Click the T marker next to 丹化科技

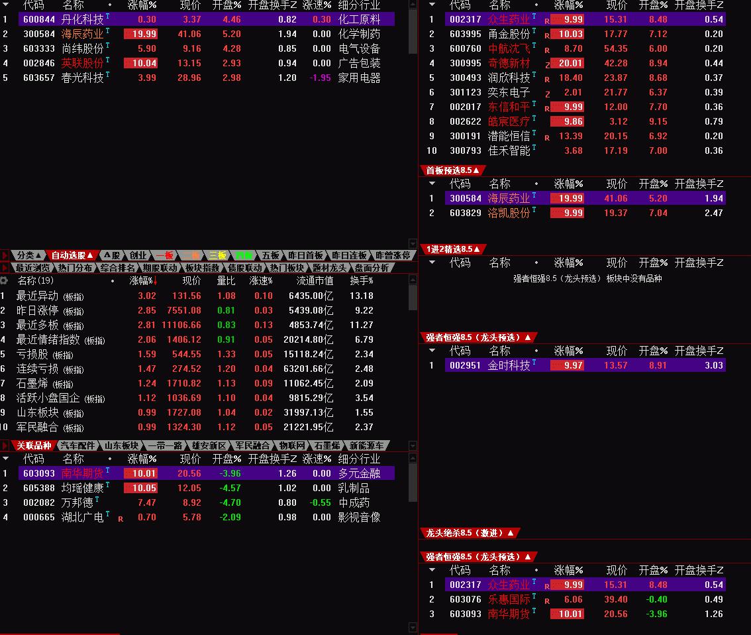click(107, 17)
